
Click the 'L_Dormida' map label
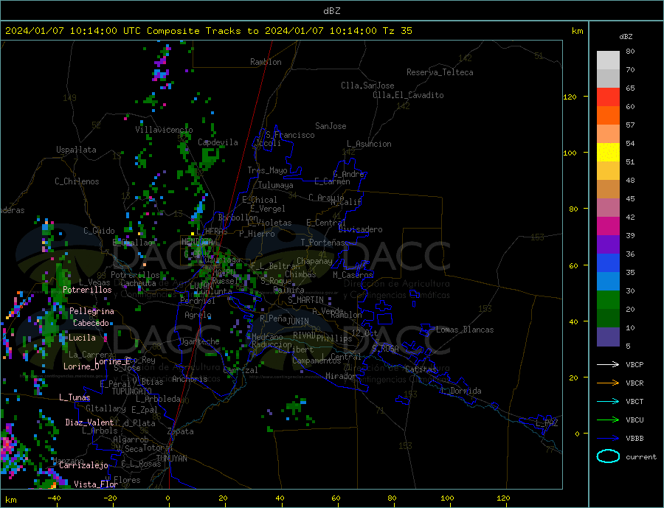[x=462, y=391]
